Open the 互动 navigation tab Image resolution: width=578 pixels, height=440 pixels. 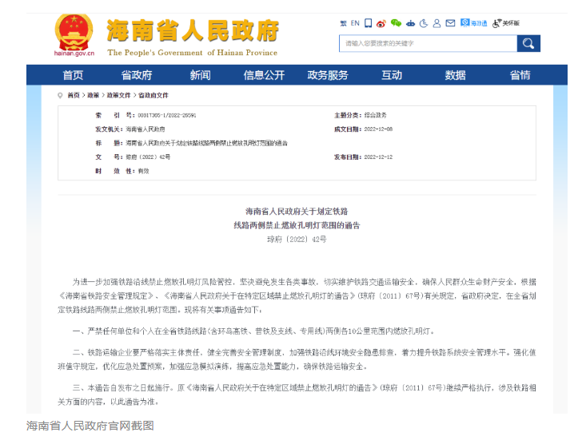[392, 75]
